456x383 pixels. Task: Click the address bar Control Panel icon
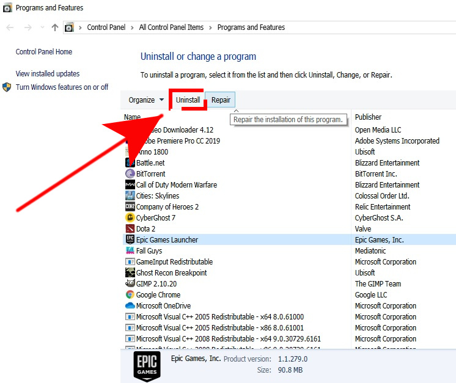(x=69, y=27)
